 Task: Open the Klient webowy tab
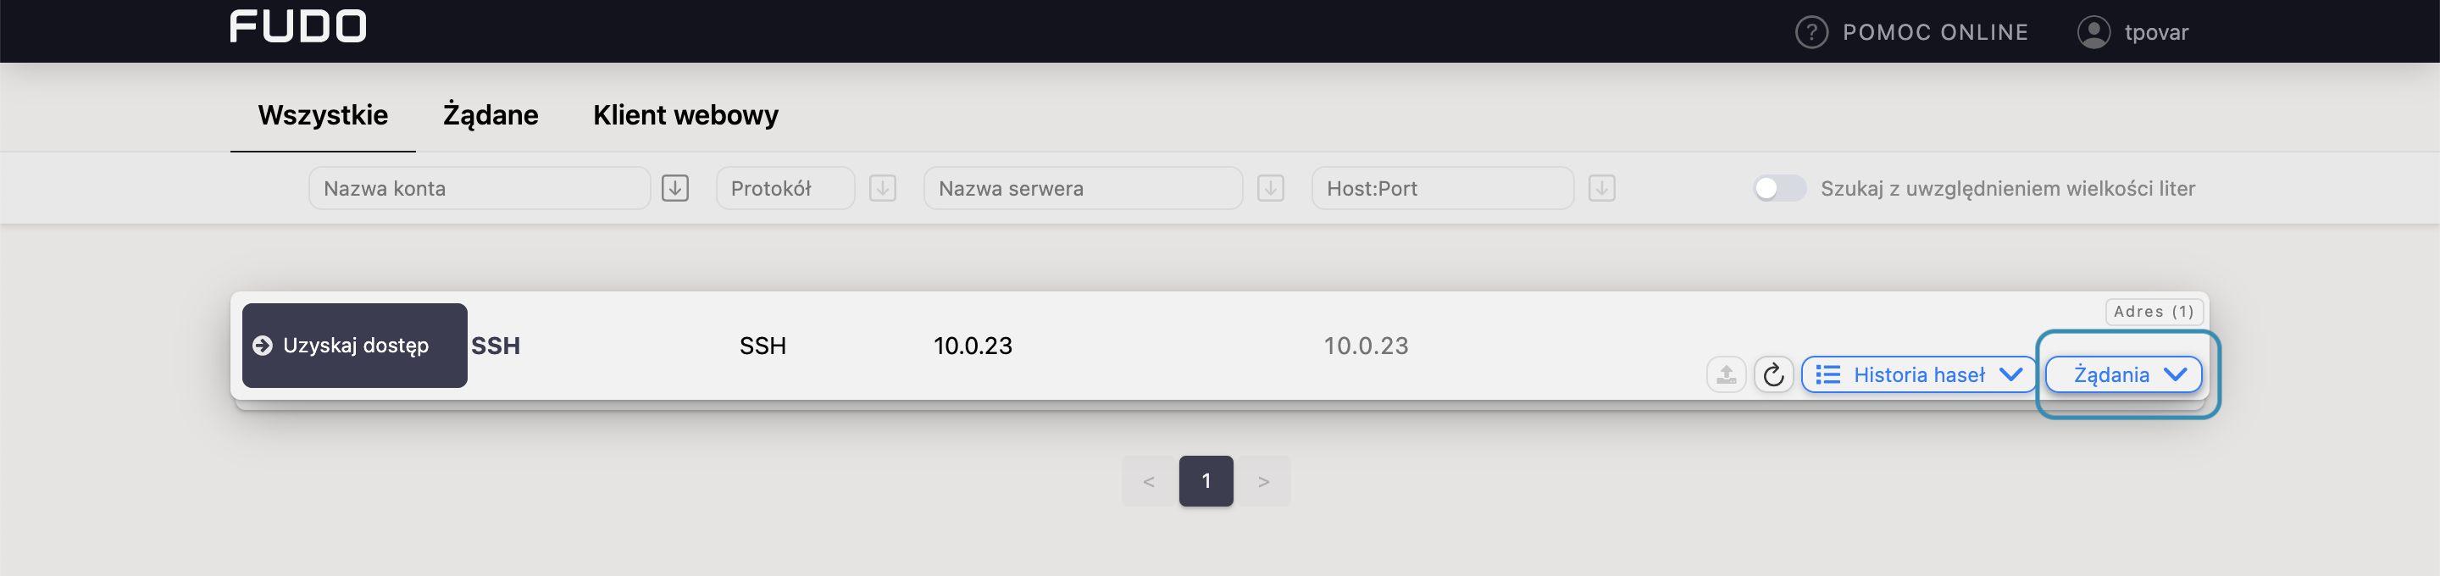(x=685, y=115)
